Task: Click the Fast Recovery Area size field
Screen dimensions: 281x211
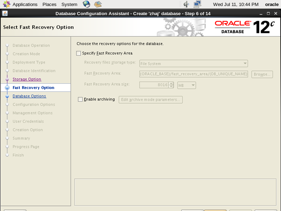Action: pyautogui.click(x=154, y=85)
